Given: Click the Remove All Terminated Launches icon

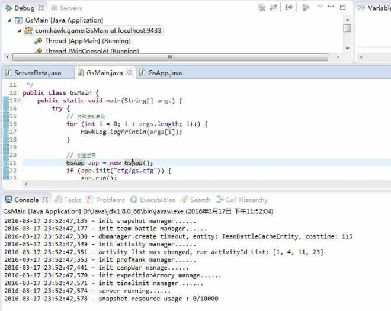Looking at the screenshot, I should 261,8.
